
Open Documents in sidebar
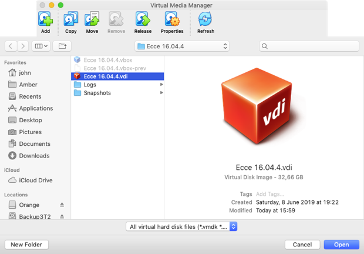point(29,144)
